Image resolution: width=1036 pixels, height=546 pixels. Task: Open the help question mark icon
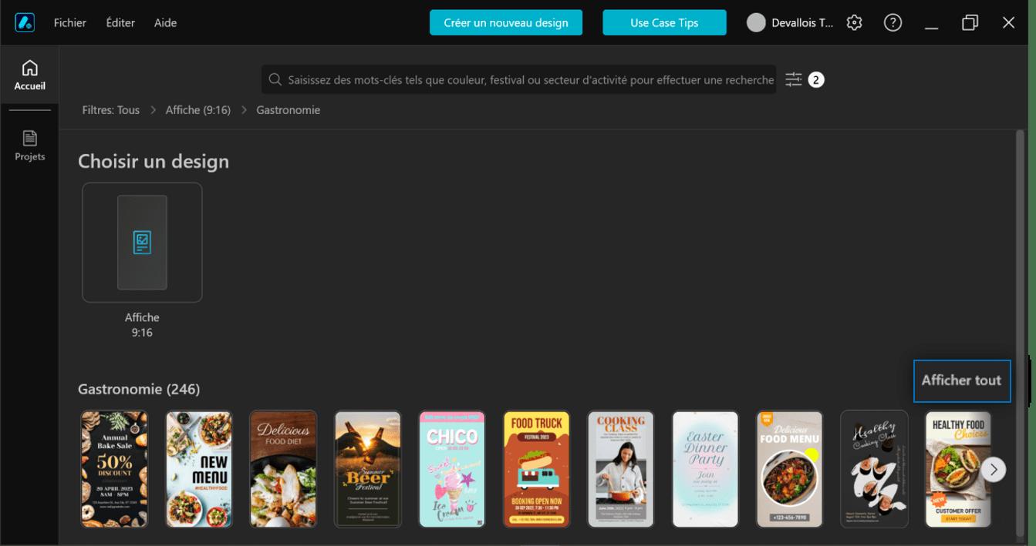(893, 22)
